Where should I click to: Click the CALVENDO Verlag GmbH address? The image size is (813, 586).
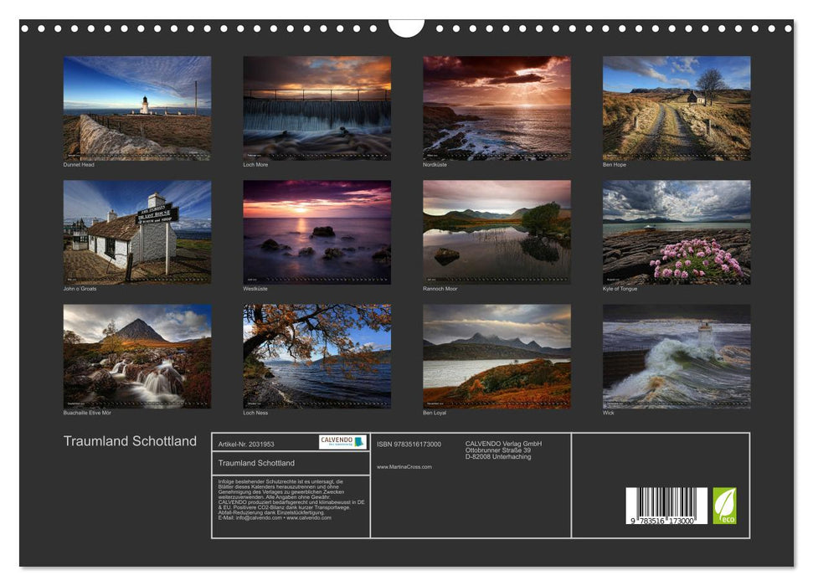pyautogui.click(x=503, y=450)
